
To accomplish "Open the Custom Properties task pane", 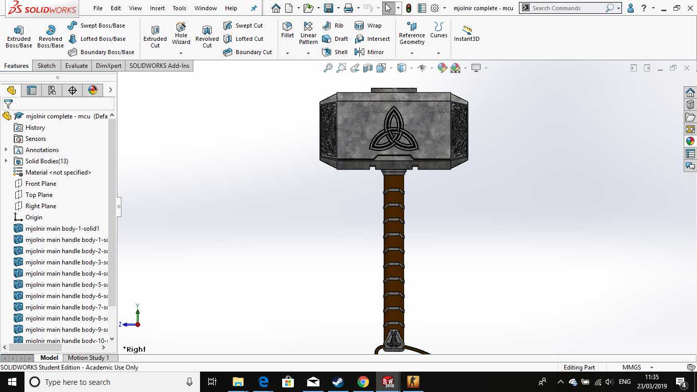I will [x=690, y=154].
